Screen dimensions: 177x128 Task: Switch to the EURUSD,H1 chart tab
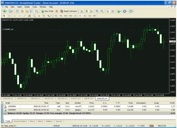(8, 99)
